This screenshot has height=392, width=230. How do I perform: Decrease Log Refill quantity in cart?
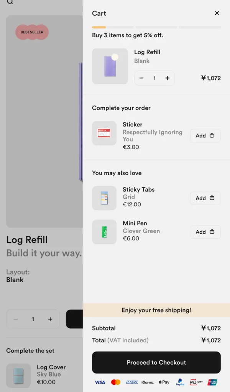(141, 78)
